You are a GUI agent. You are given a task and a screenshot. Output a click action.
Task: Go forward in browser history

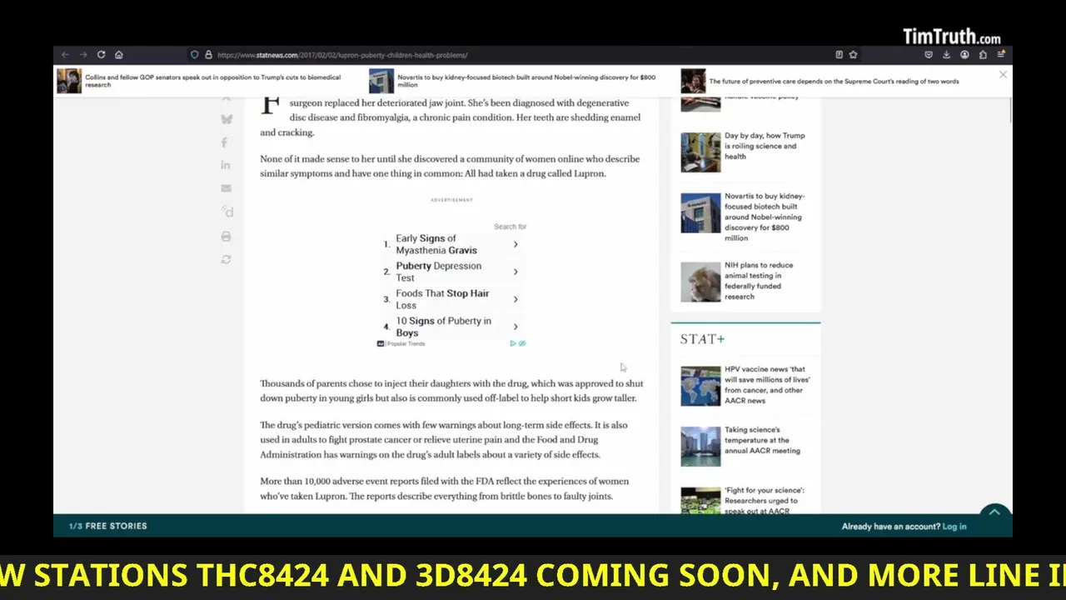(x=83, y=55)
